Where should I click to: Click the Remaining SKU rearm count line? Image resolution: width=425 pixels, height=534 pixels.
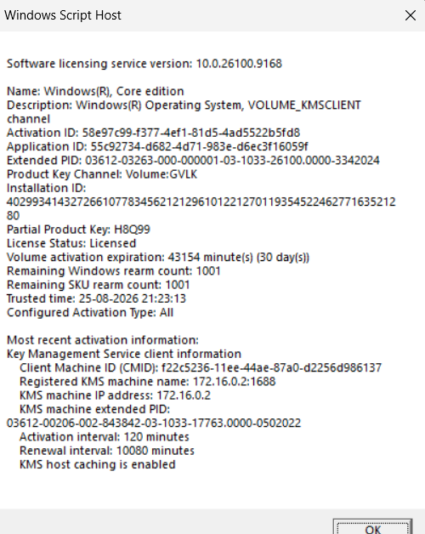[99, 285]
